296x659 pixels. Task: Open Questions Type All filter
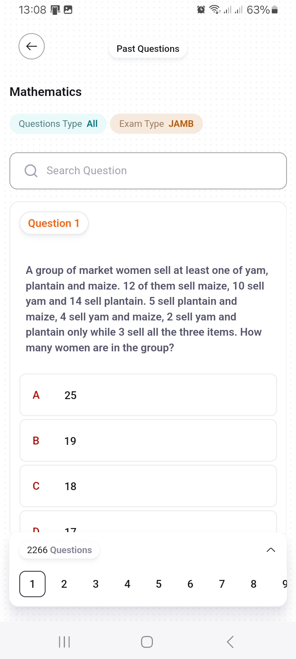pyautogui.click(x=58, y=124)
